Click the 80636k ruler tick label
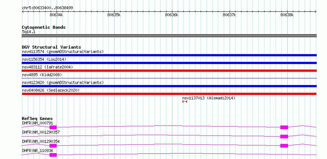The width and height of the screenshot is (327, 159). click(172, 15)
